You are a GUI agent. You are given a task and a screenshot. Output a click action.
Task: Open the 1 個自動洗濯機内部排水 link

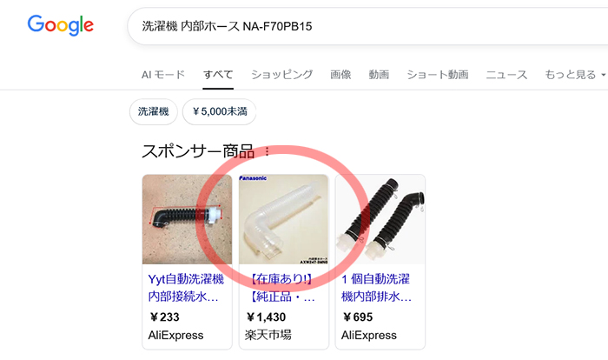[x=376, y=288]
